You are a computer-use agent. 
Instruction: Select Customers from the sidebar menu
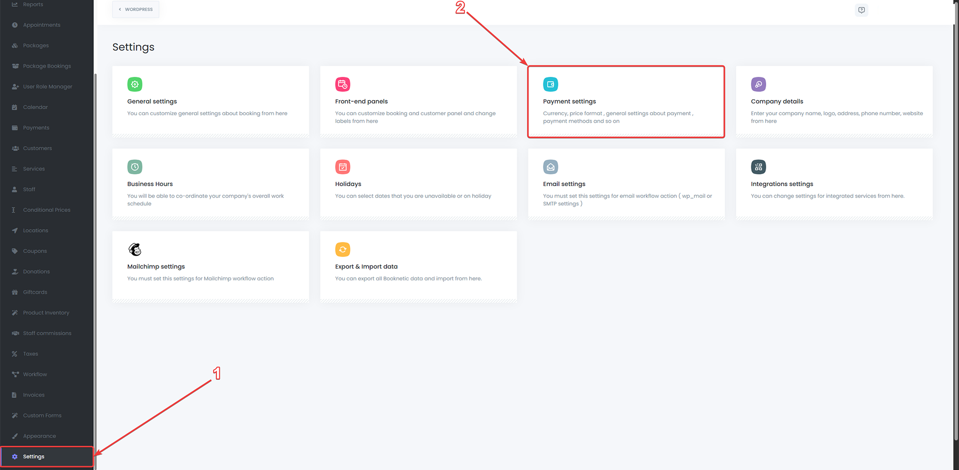[x=37, y=148]
